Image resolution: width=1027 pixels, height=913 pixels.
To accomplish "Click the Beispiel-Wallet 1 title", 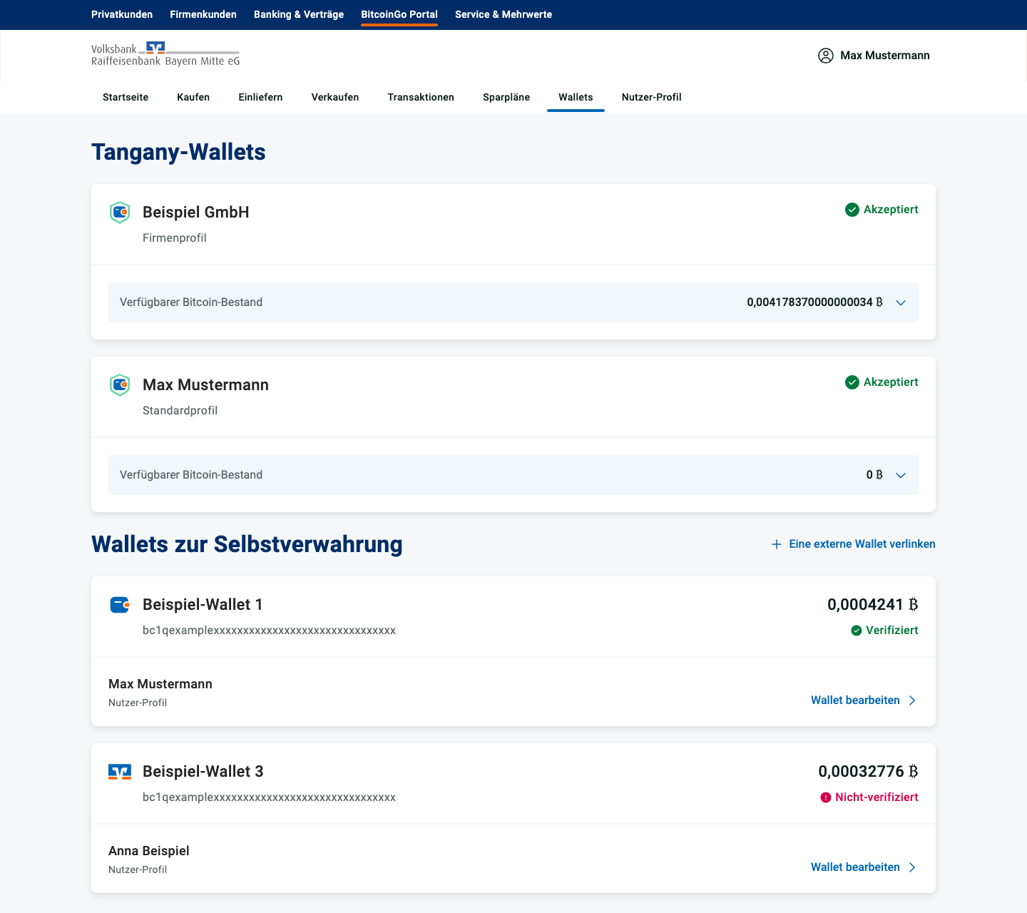I will (x=203, y=605).
